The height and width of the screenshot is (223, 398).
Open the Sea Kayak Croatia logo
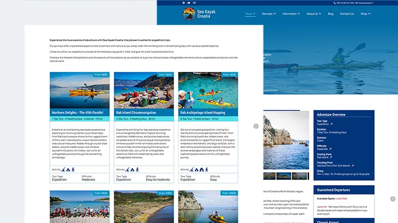199,13
